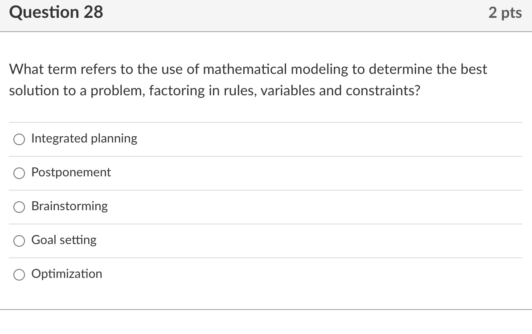Select the Optimization radio button

pos(19,274)
